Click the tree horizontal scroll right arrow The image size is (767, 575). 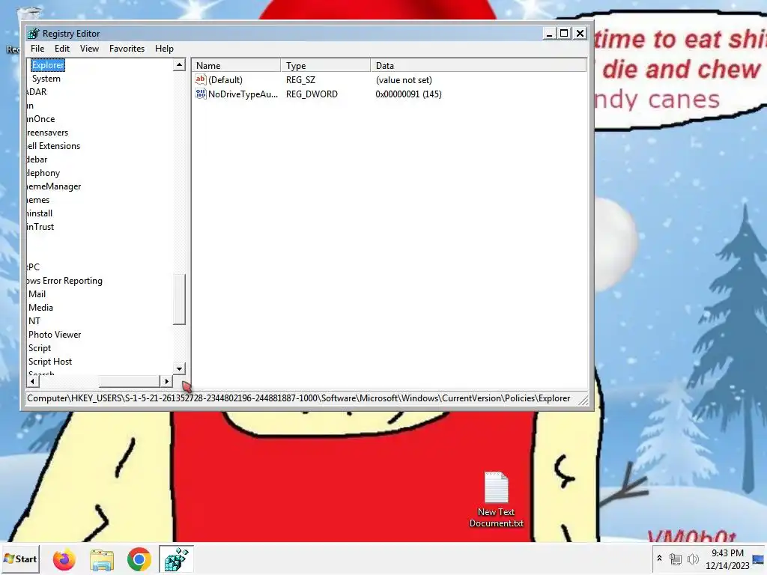point(166,381)
